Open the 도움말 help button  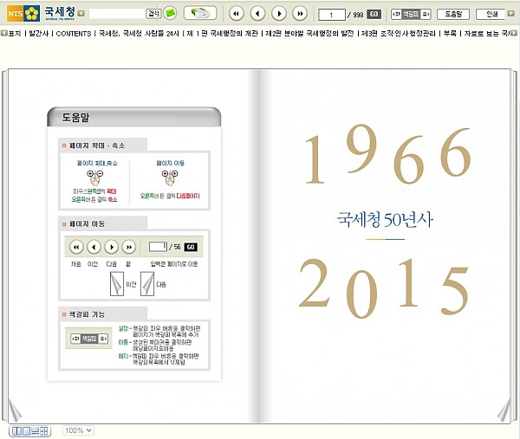pyautogui.click(x=453, y=14)
